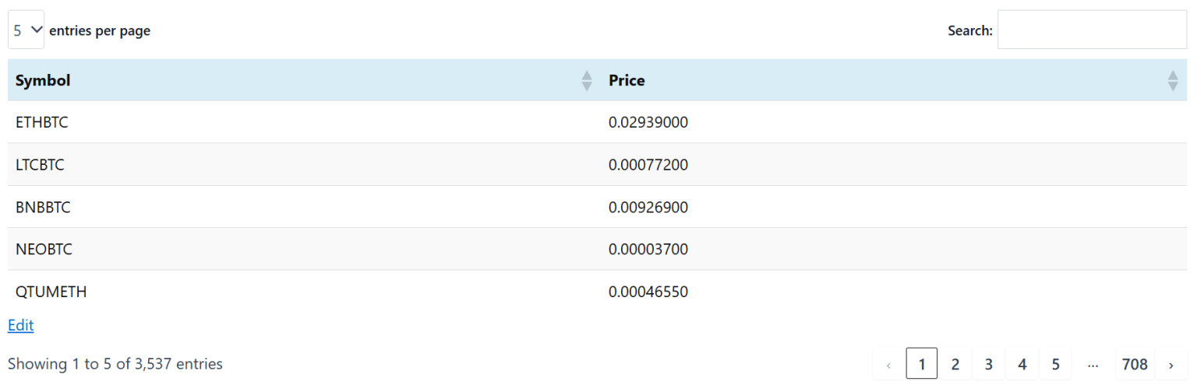Go to pagination page 2
Viewport: 1197px width, 392px height.
point(955,364)
